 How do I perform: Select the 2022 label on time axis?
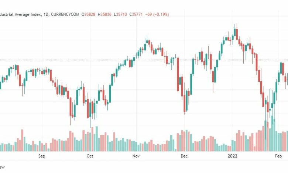pos(233,156)
